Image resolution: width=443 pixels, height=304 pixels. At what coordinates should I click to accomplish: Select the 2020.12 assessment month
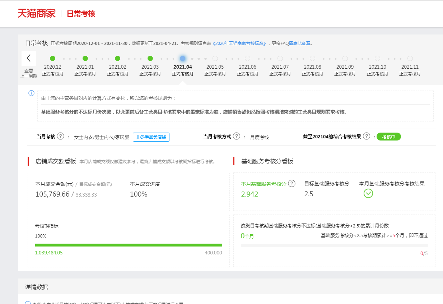pyautogui.click(x=53, y=70)
